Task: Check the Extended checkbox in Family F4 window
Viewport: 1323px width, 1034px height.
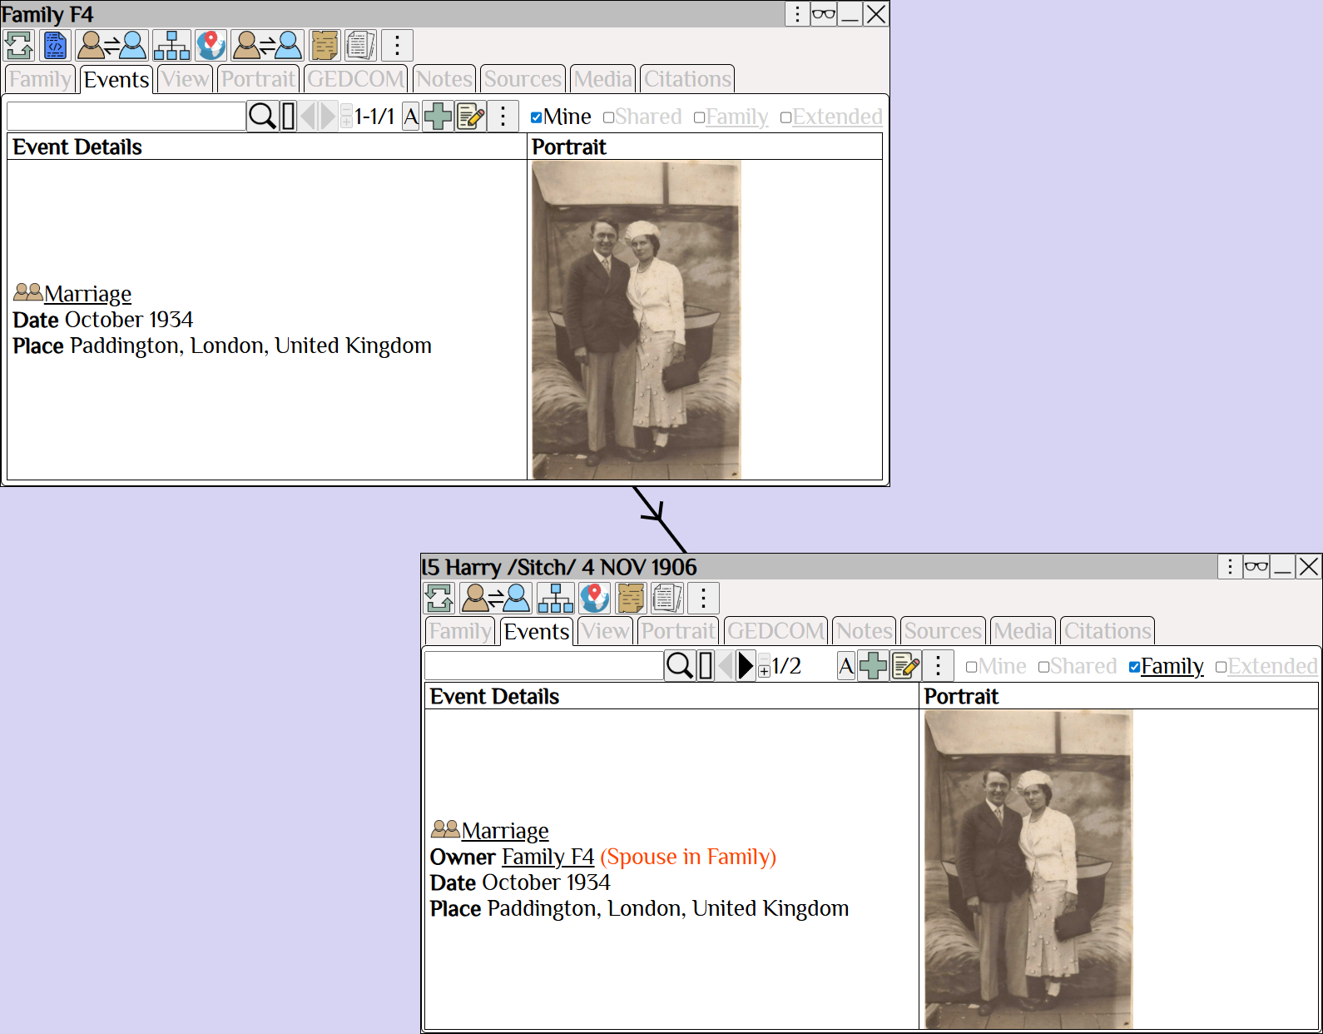Action: (x=785, y=117)
